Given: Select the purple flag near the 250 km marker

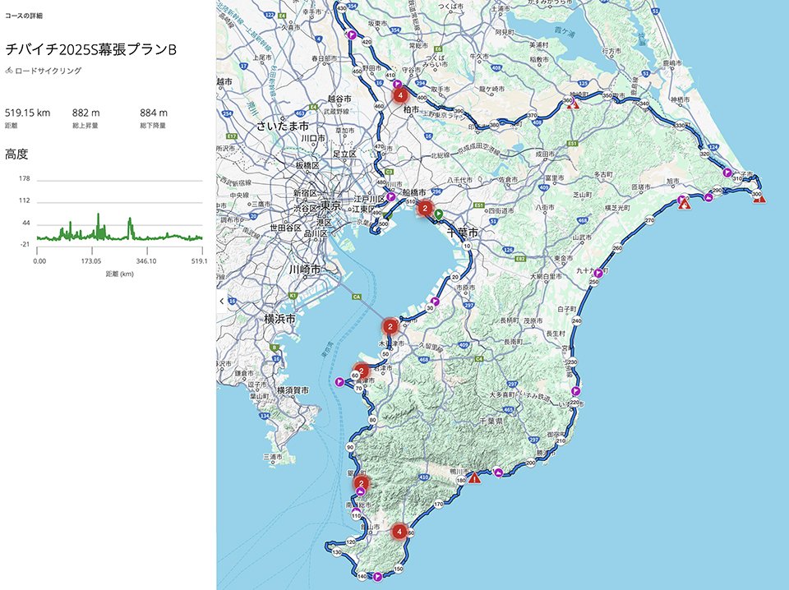Looking at the screenshot, I should coord(598,273).
